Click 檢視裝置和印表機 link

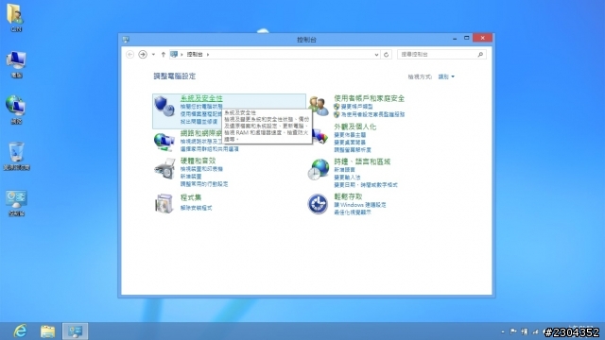coord(201,169)
